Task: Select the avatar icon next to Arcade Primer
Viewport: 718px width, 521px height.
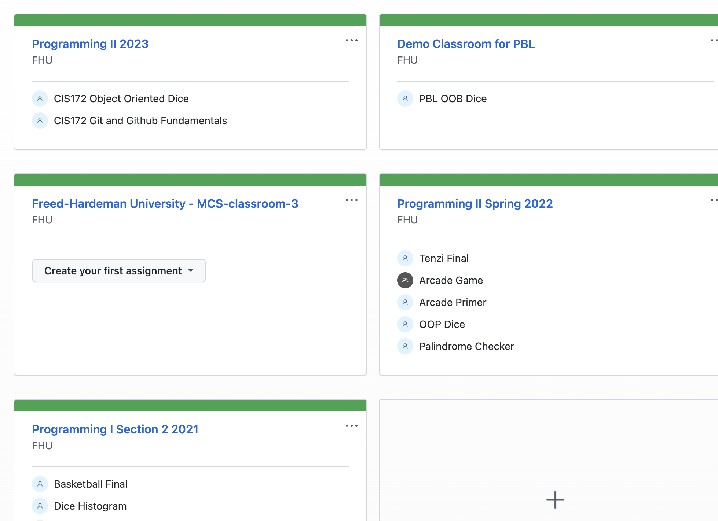Action: (x=405, y=302)
